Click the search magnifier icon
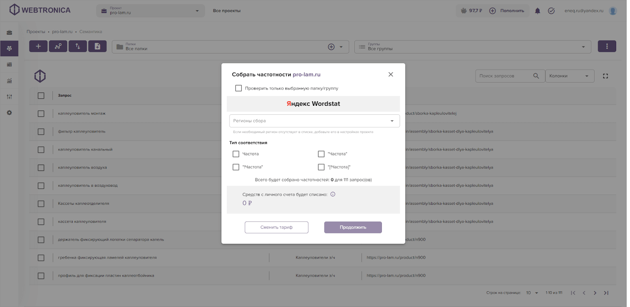 536,76
